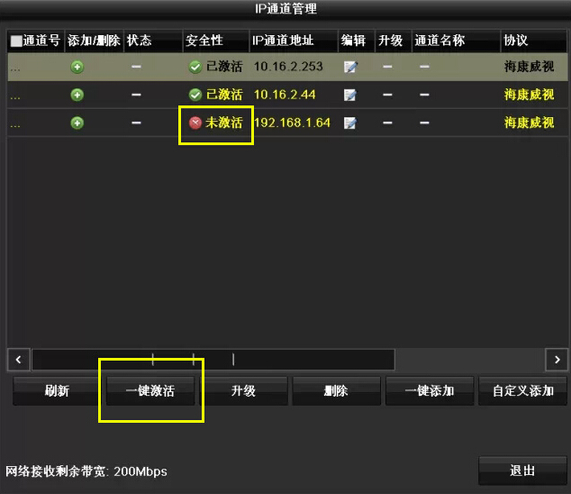Click the 未激活 status text

pos(224,123)
